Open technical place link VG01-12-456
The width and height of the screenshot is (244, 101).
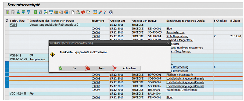tap(18, 94)
